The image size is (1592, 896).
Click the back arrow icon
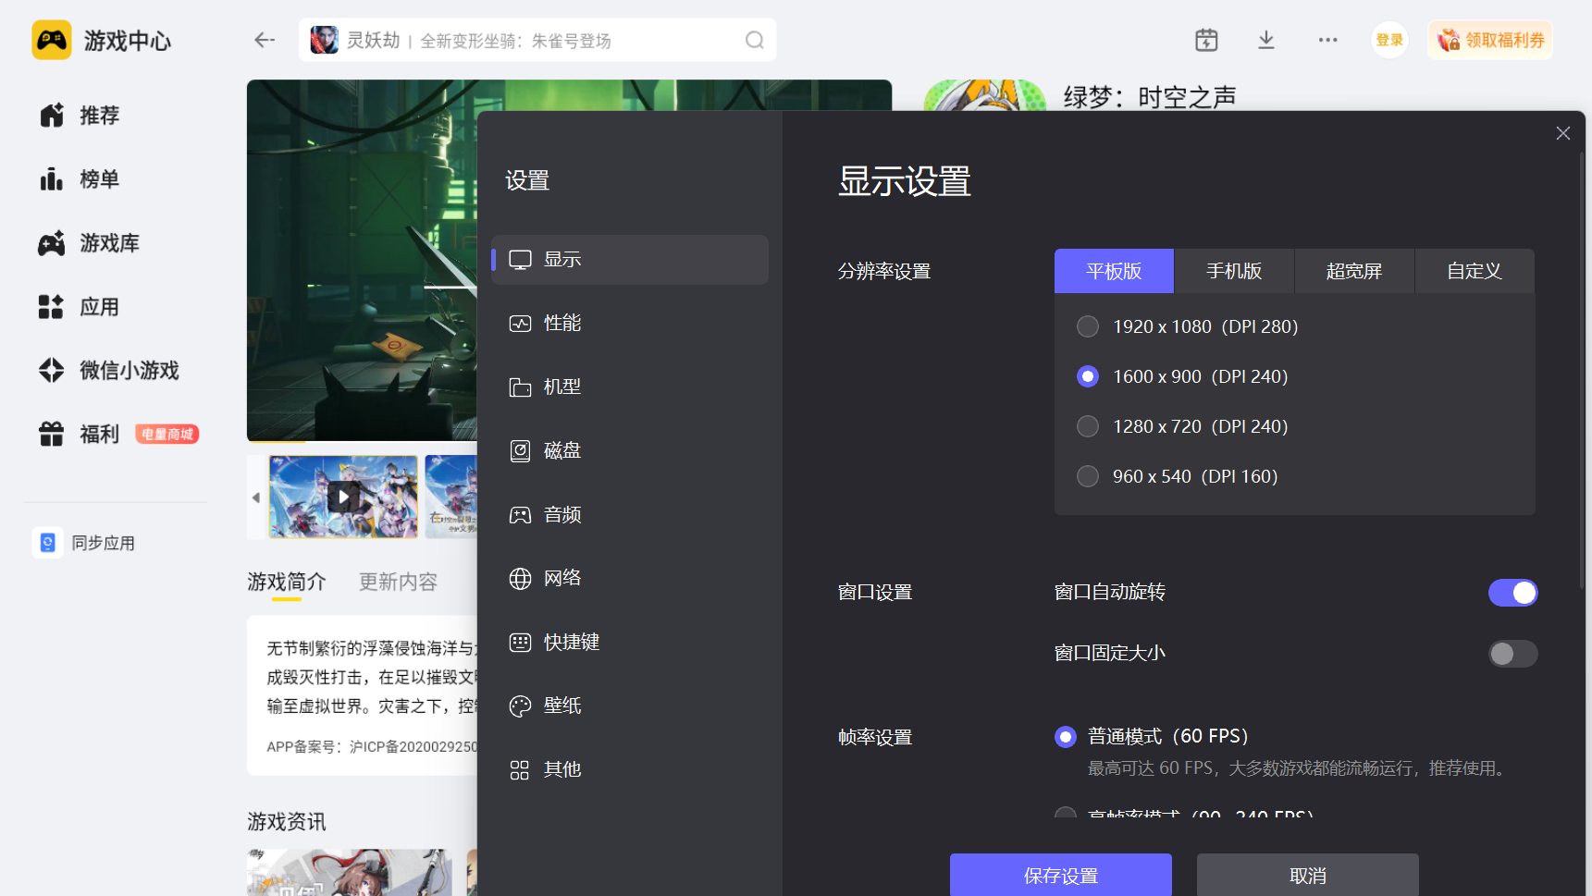click(x=265, y=40)
